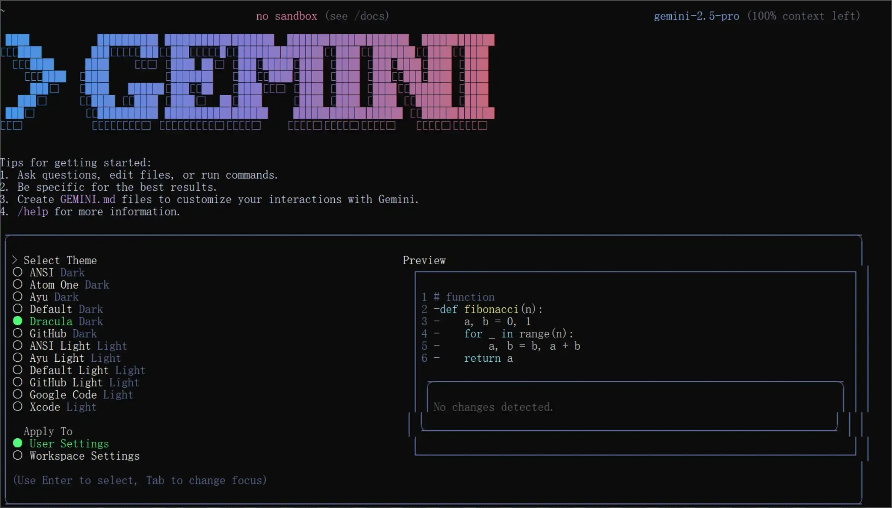Click the GEMINI.md file reference
The image size is (892, 508).
click(88, 200)
